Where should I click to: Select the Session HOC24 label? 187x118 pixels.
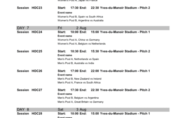pyautogui.click(x=30, y=32)
